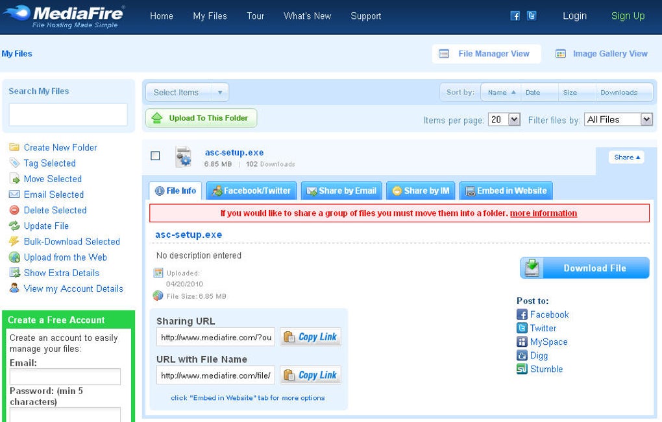
Task: Sort files by Date
Action: 539,92
